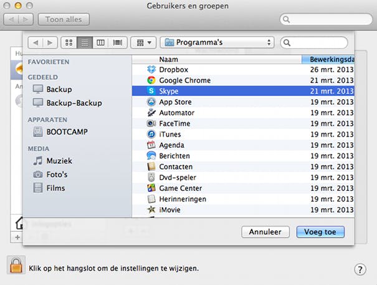Click the iMovie star icon
Image resolution: width=377 pixels, height=285 pixels.
151,210
